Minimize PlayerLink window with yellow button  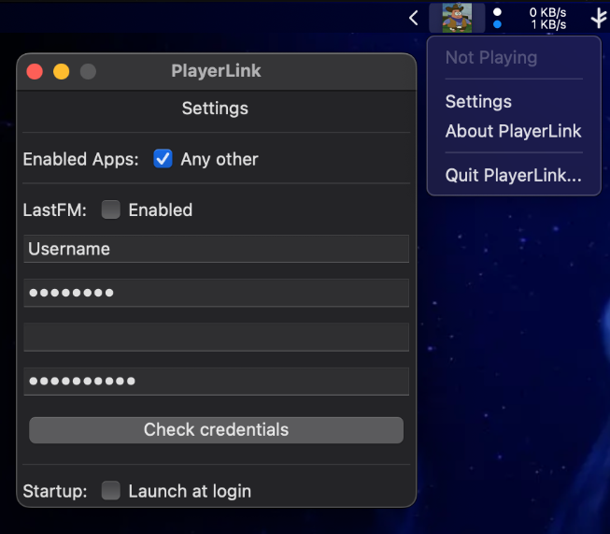click(62, 72)
